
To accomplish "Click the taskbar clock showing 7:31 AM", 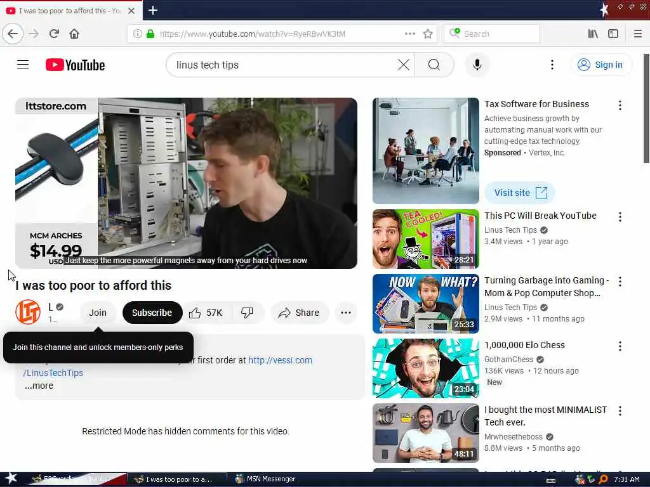I will pyautogui.click(x=627, y=479).
